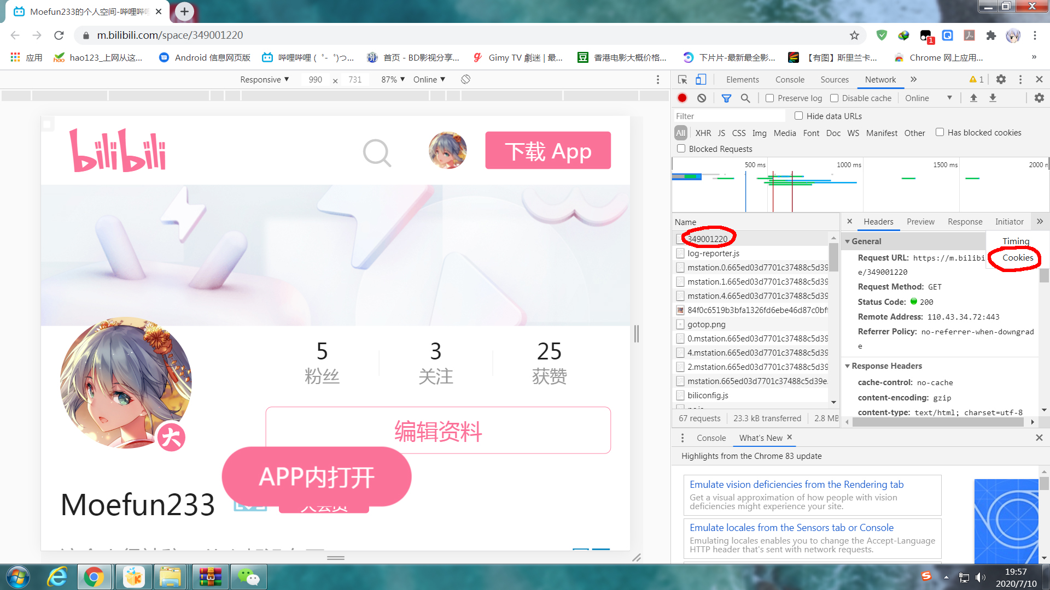Screen dimensions: 1050x590
Task: Click the DevTools inspect element icon
Action: (x=682, y=80)
